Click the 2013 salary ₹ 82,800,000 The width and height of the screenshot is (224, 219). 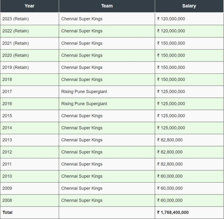click(170, 140)
